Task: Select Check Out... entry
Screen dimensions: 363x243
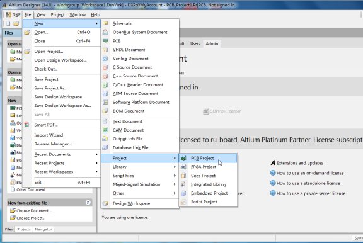Action: pyautogui.click(x=61, y=69)
